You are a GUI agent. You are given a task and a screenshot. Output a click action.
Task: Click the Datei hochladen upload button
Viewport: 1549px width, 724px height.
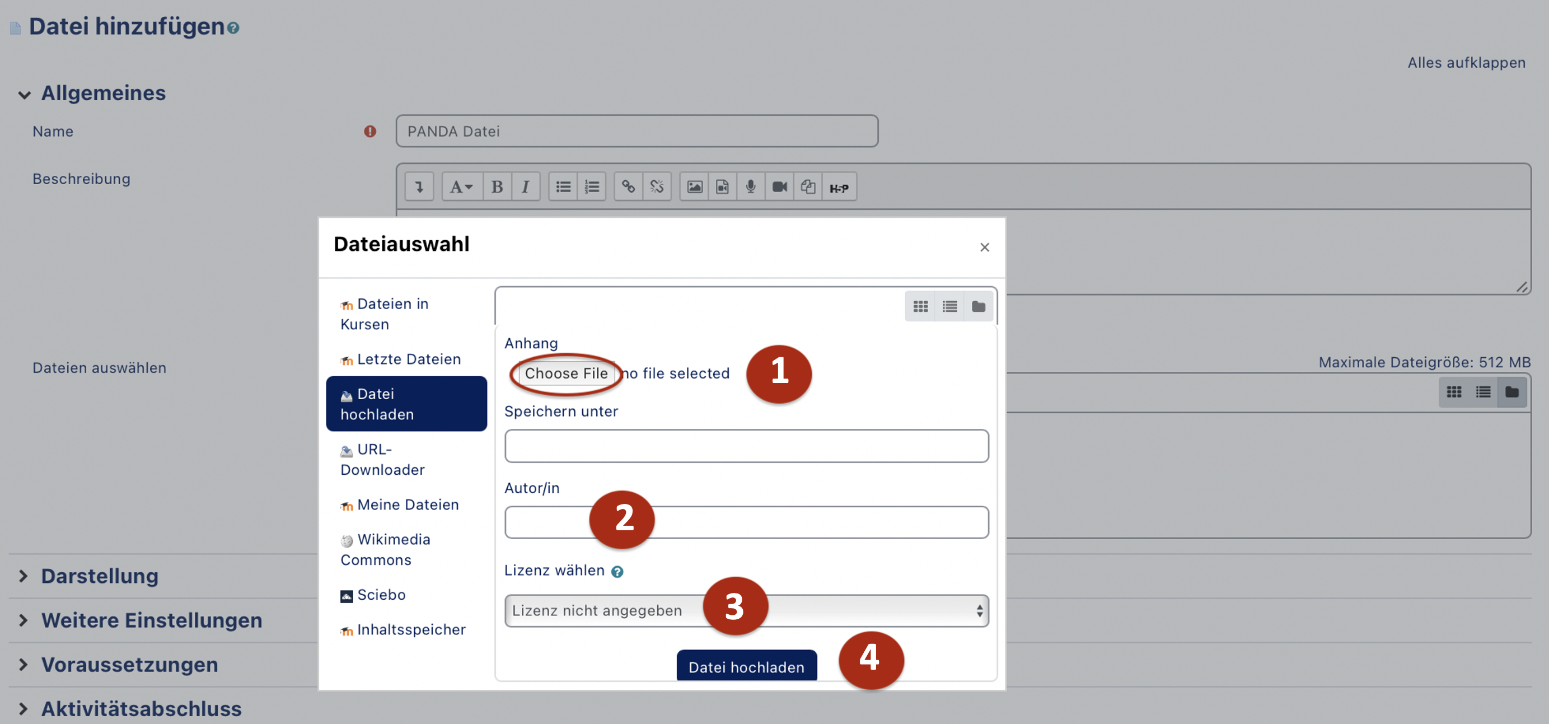click(746, 666)
